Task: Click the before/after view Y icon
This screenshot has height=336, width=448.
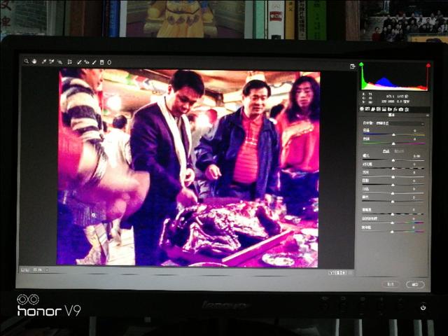Action: [x=332, y=273]
